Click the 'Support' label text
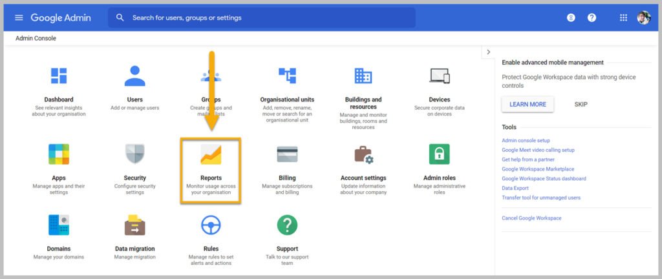 [287, 249]
